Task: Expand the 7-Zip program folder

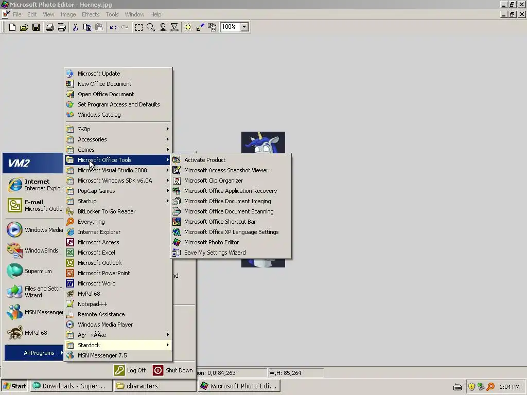Action: pos(118,129)
